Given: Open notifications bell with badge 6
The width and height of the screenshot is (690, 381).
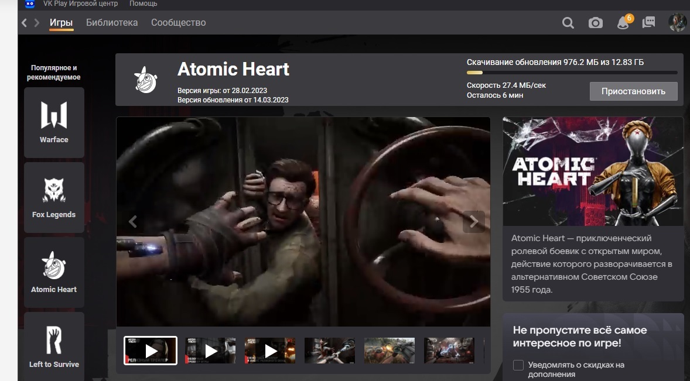Looking at the screenshot, I should (x=624, y=22).
